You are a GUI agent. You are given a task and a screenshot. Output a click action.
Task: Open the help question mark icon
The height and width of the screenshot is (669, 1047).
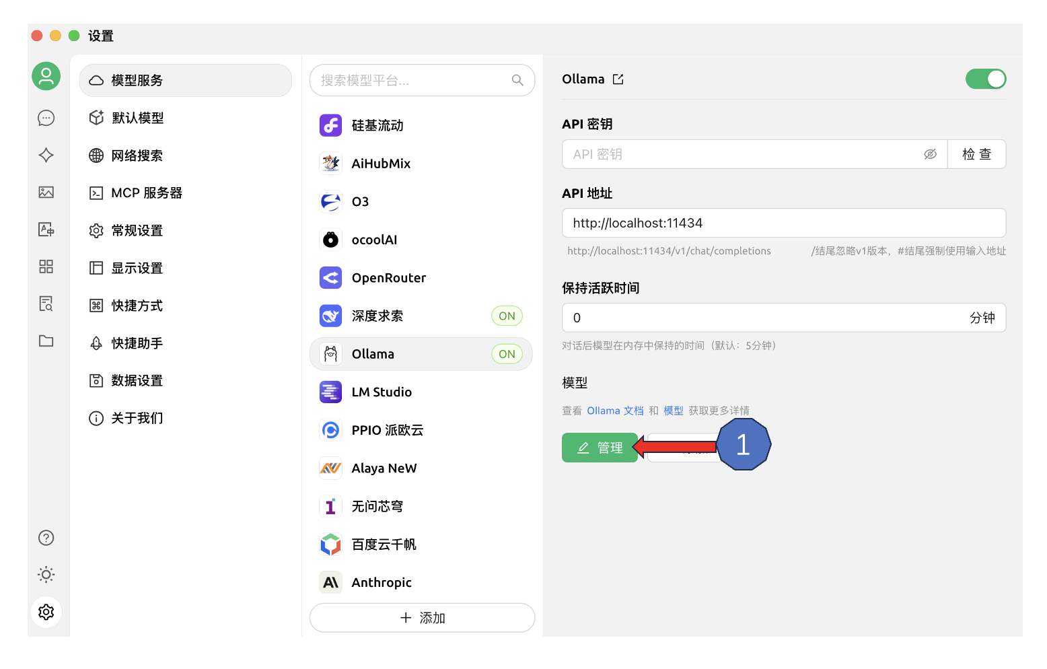[46, 538]
